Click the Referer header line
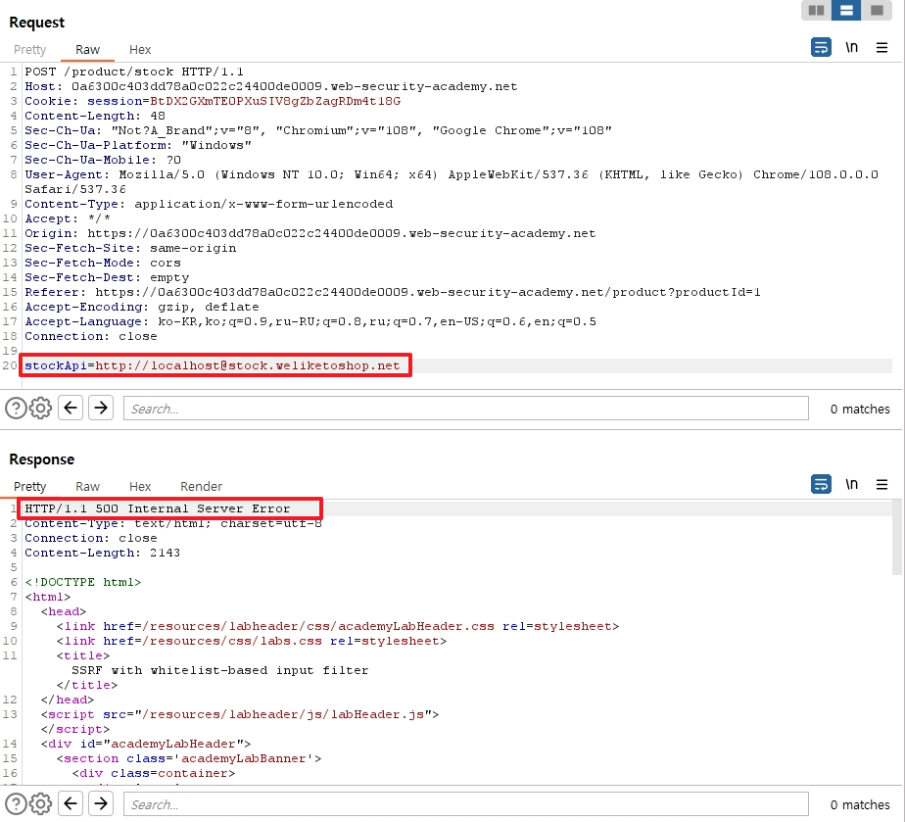The width and height of the screenshot is (905, 822). tap(393, 292)
